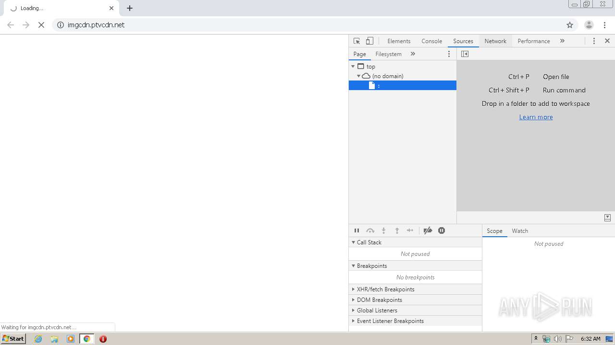
Task: Toggle the console drawer icon
Action: (607, 218)
